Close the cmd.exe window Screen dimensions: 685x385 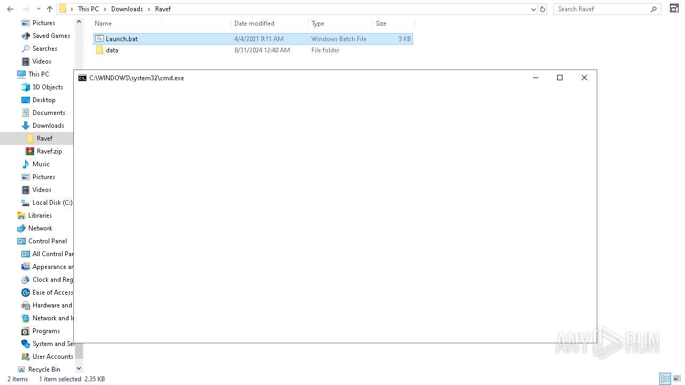(x=584, y=78)
